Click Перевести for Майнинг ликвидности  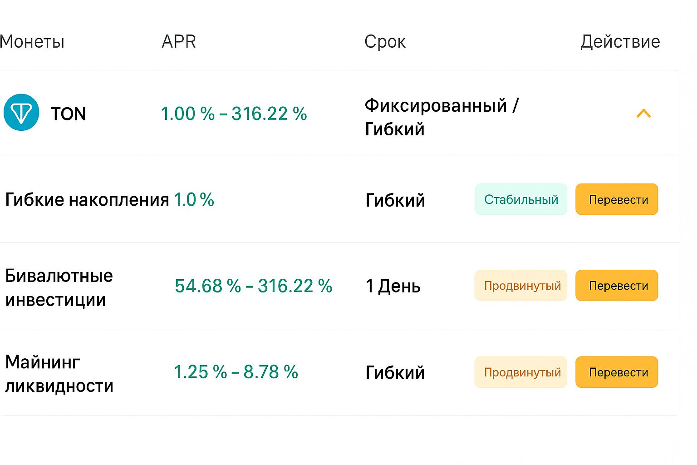pos(617,372)
